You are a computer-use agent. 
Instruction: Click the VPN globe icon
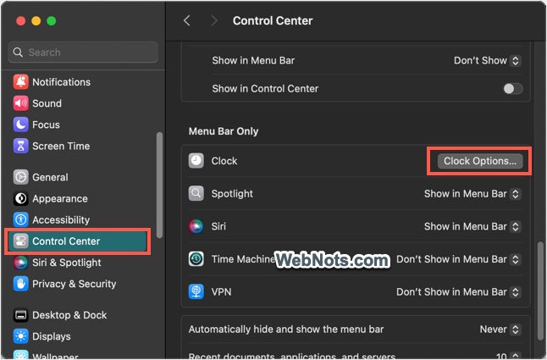pyautogui.click(x=196, y=291)
